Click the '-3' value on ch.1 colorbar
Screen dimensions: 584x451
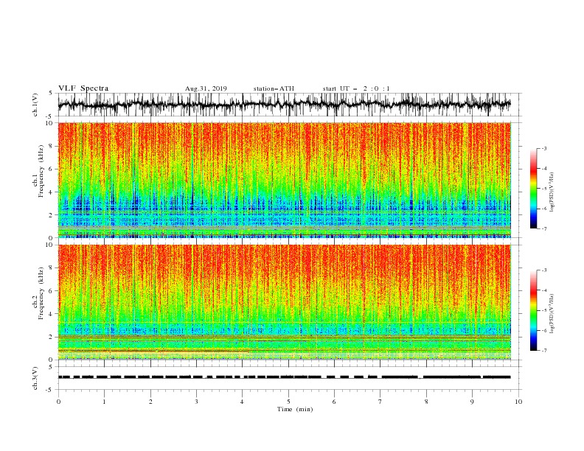coord(543,148)
